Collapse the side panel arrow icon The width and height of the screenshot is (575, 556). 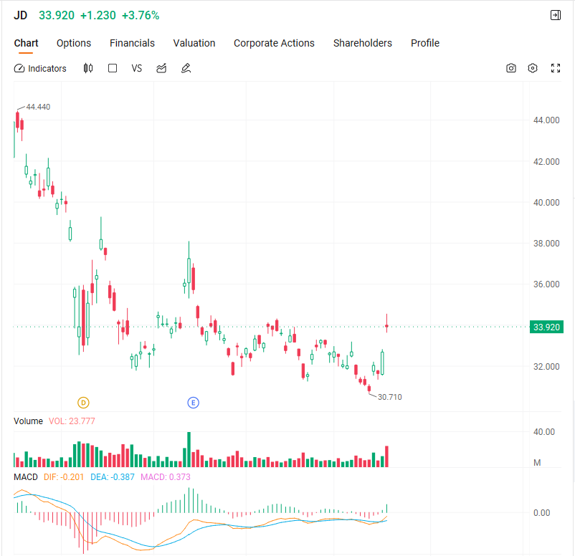[556, 15]
